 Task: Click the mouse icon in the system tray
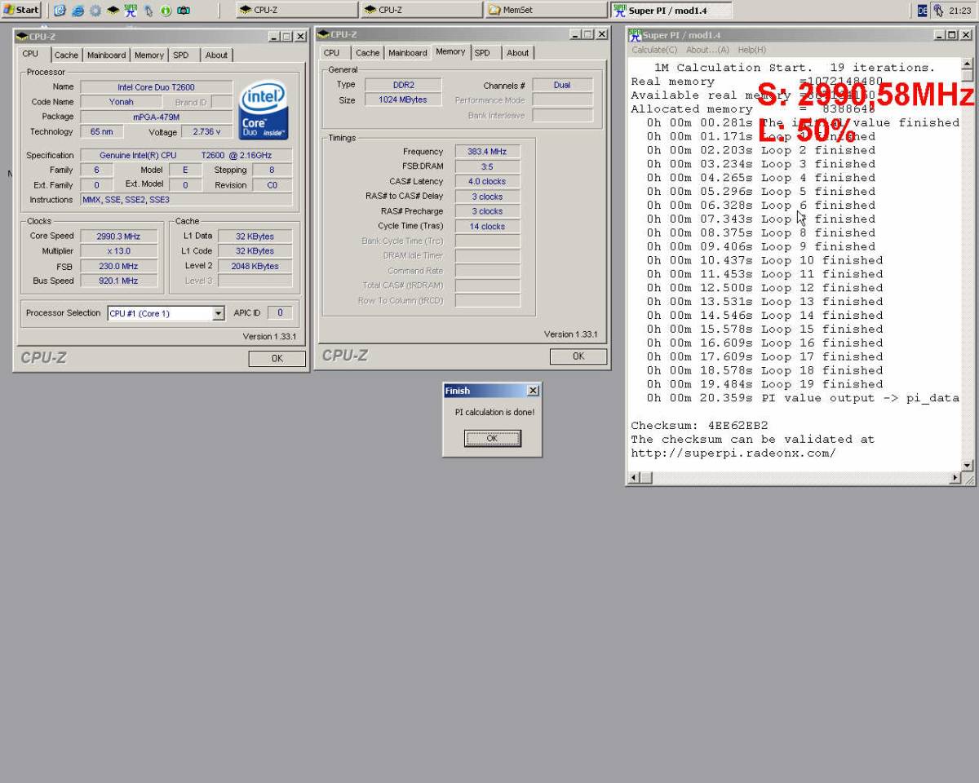pos(938,11)
